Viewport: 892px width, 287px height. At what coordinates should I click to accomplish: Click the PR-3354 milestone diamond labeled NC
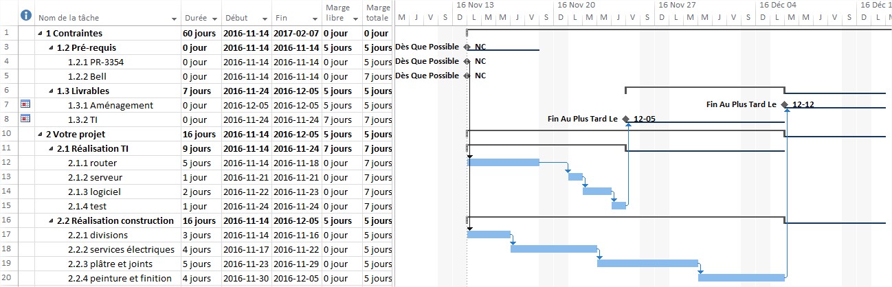[467, 61]
